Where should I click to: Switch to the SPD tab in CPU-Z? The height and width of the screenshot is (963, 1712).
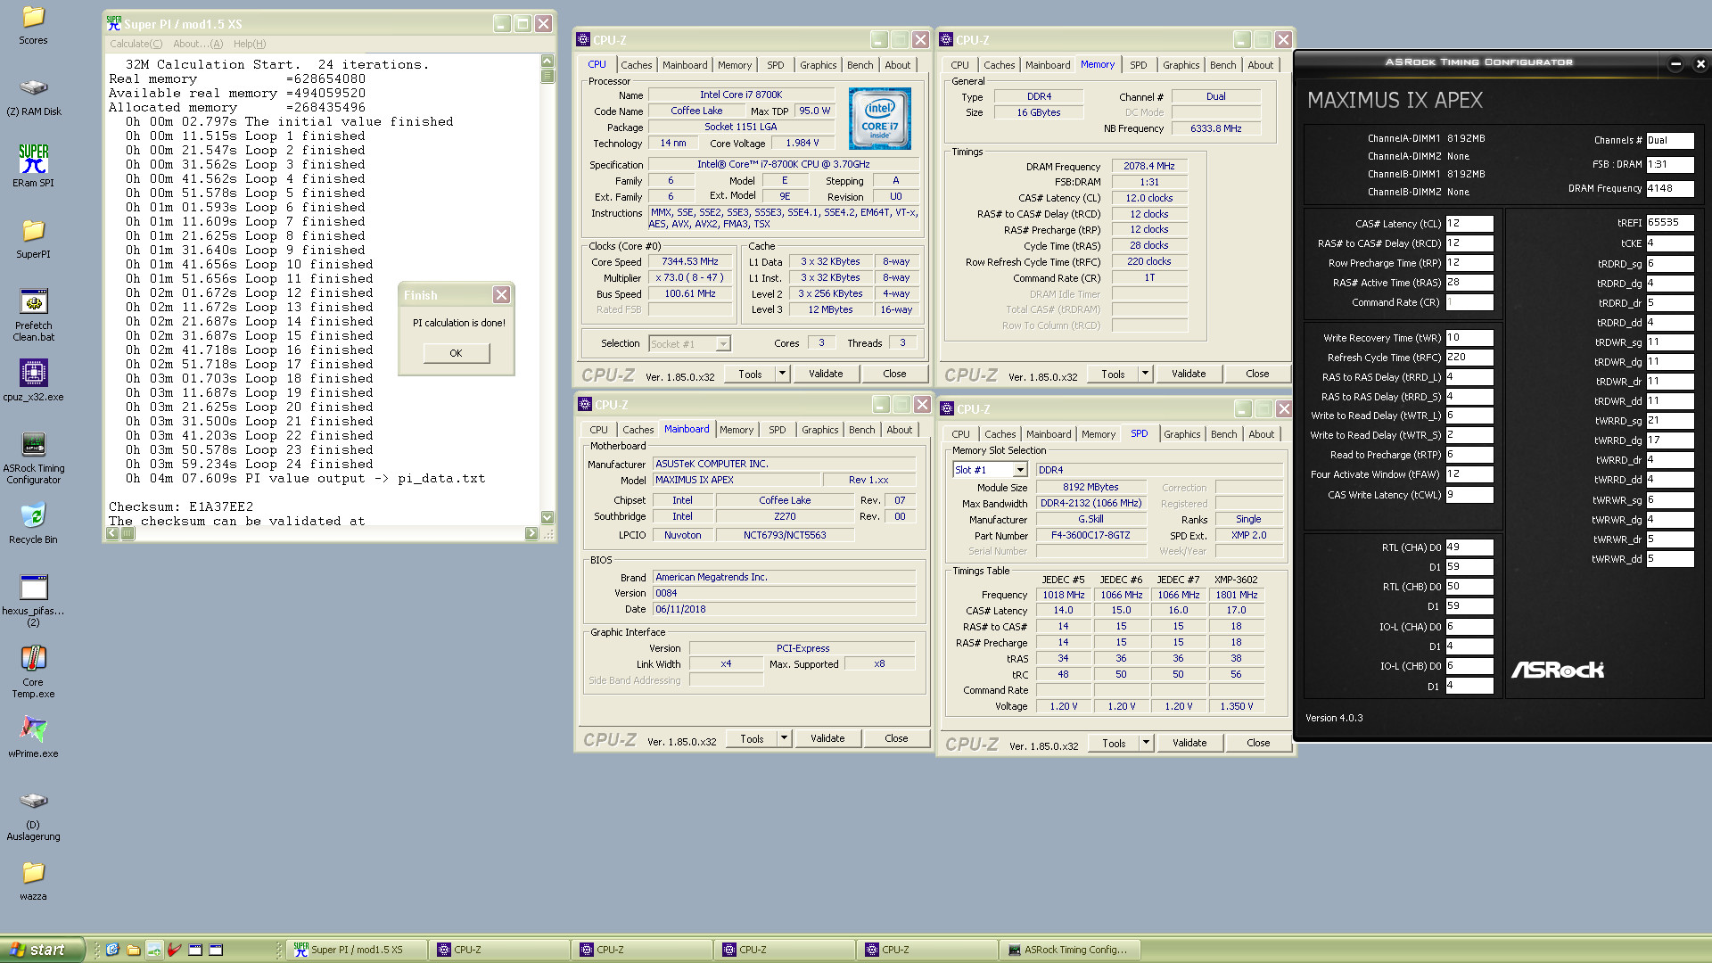point(775,64)
